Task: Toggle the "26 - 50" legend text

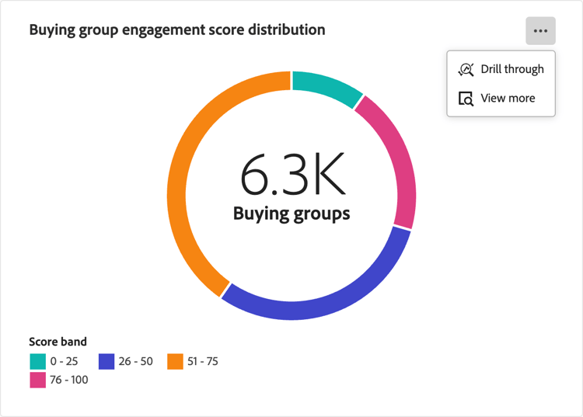Action: 136,361
